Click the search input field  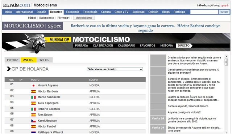[204, 12]
